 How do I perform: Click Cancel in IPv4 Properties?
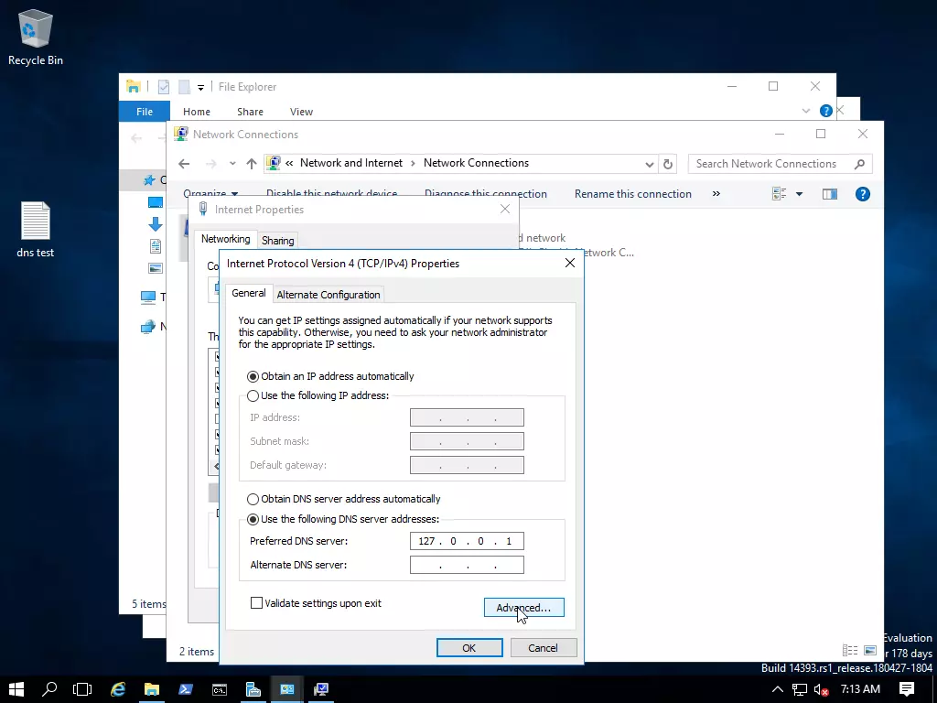543,647
